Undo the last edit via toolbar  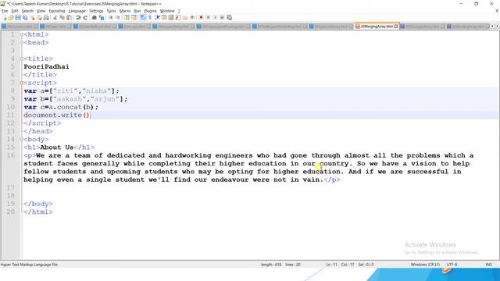point(78,17)
